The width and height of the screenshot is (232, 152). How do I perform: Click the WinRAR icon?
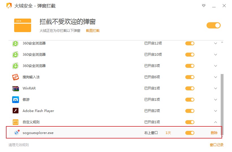(x=15, y=88)
